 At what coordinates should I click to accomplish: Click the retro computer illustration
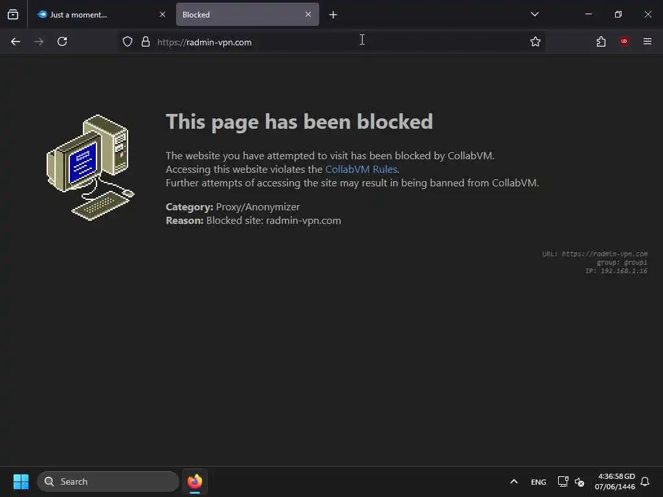90,168
